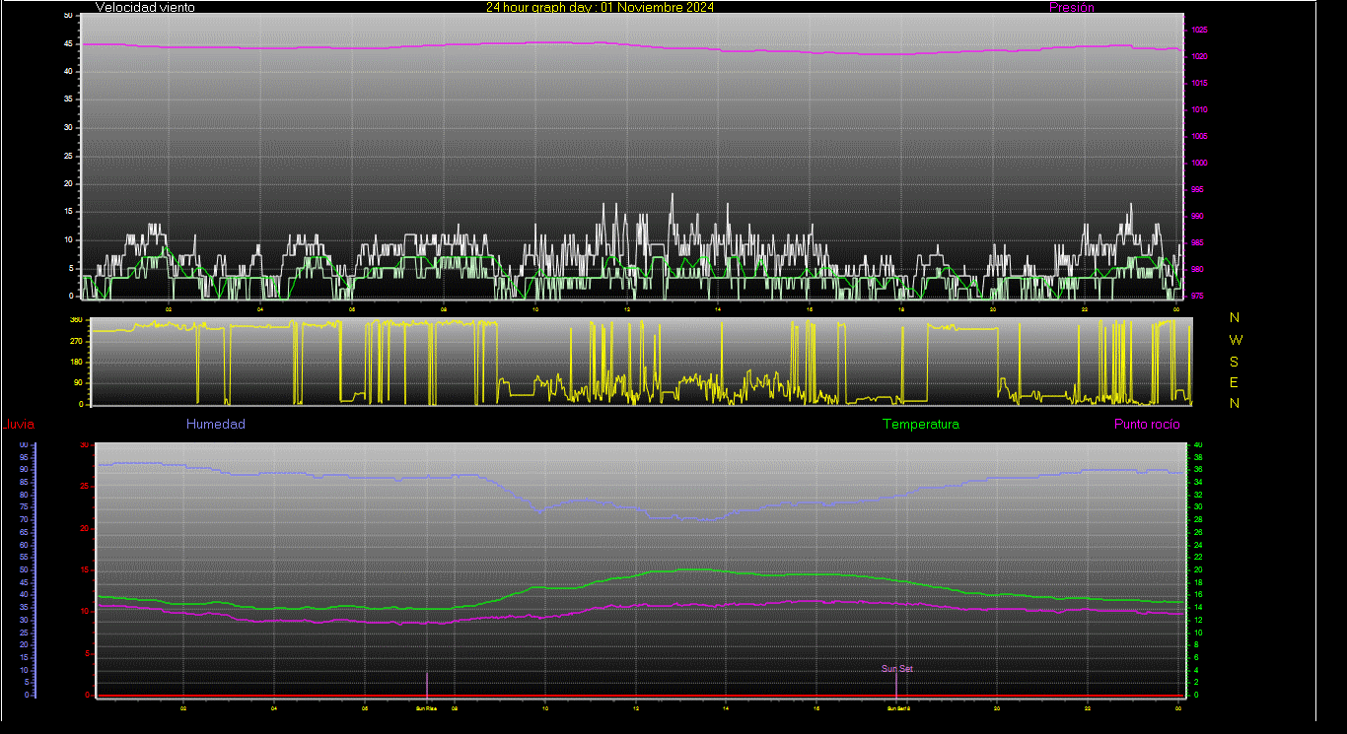1347x734 pixels.
Task: Click the "E" wind direction letter
Action: coord(1235,382)
